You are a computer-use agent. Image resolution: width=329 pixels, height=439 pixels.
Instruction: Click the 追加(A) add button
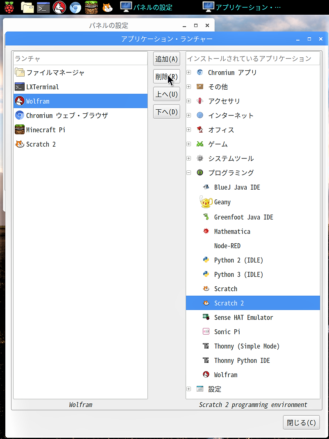click(x=167, y=59)
